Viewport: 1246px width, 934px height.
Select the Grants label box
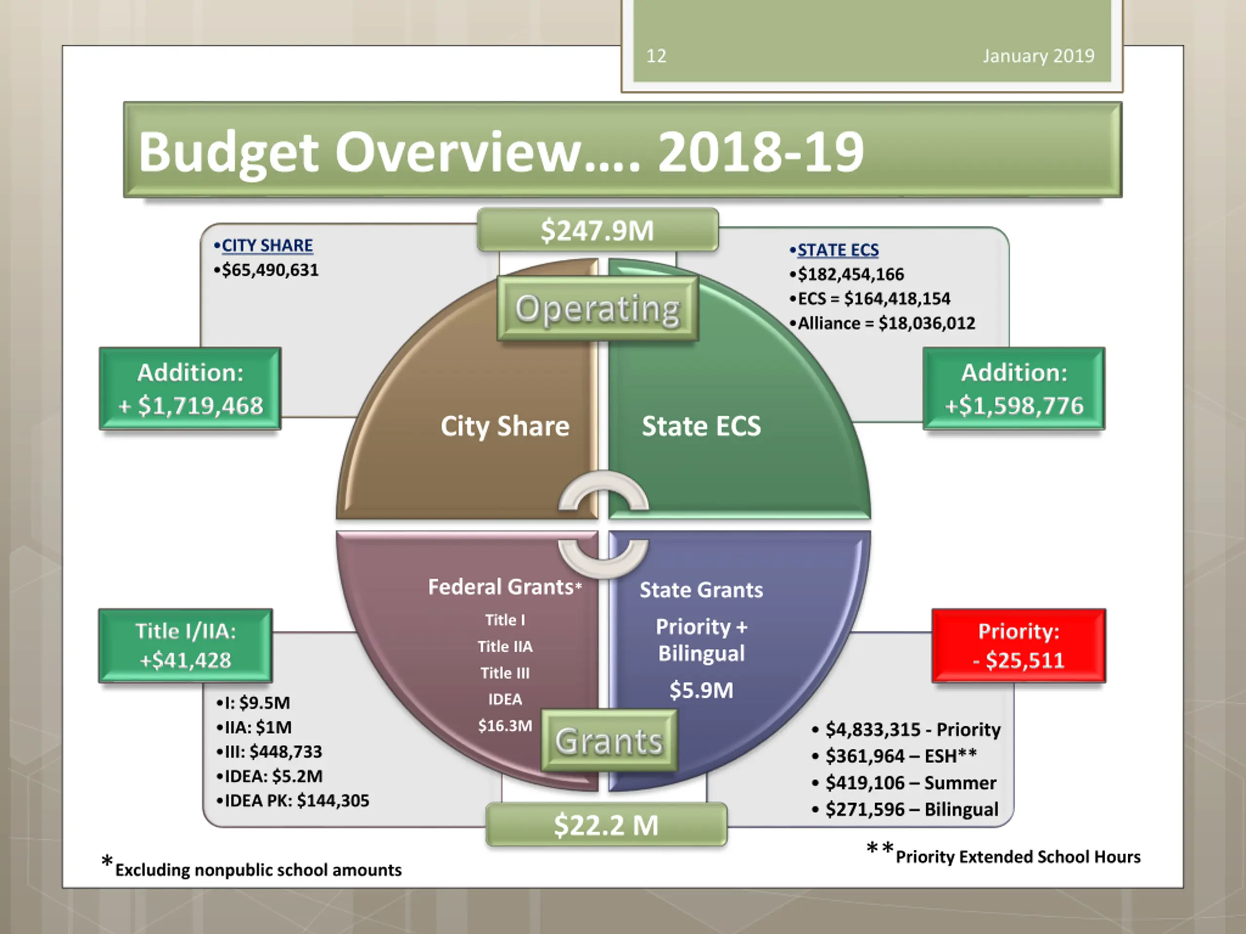609,741
